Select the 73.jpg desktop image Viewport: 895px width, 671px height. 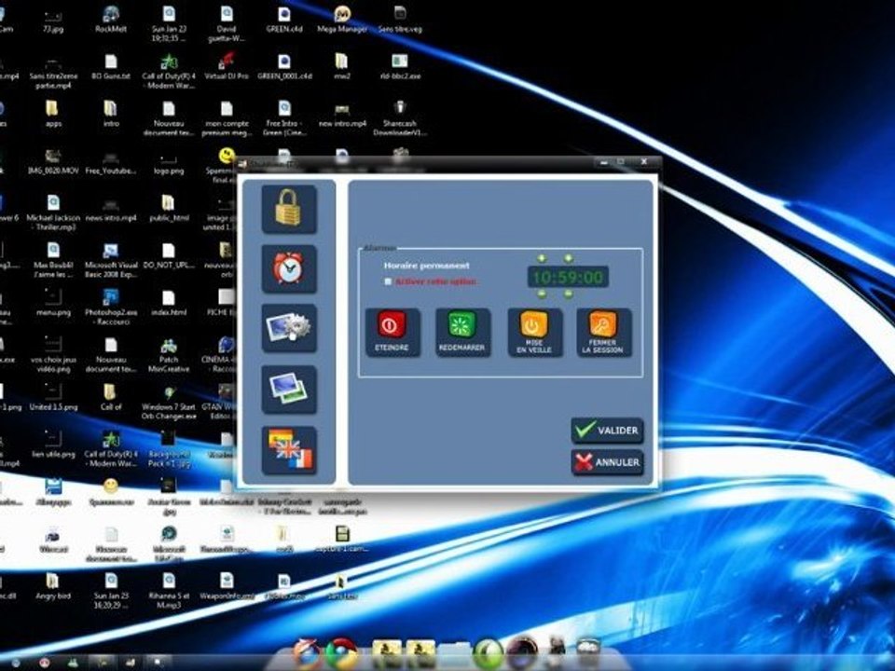click(52, 20)
